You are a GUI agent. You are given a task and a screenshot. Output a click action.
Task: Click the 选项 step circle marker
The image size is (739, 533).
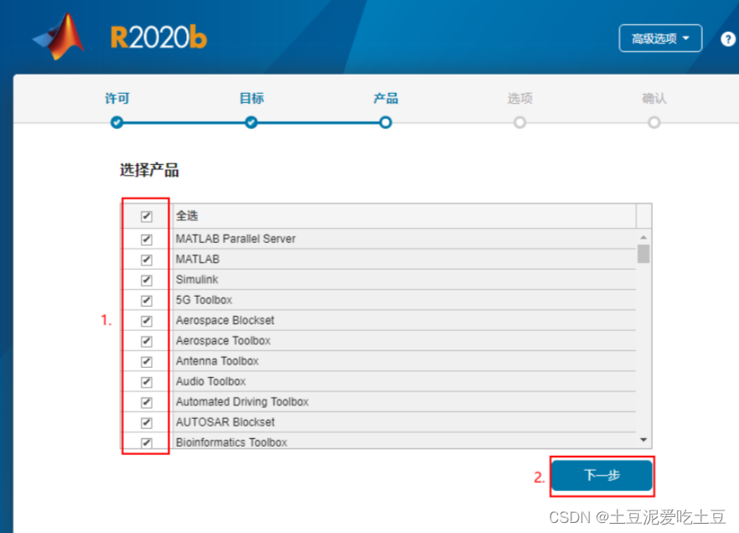519,122
